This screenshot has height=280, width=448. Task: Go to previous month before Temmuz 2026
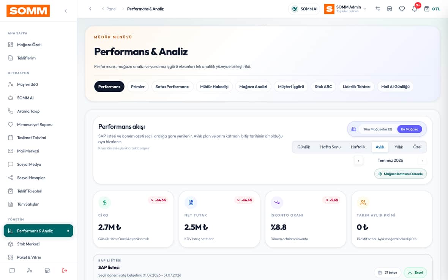tap(358, 160)
